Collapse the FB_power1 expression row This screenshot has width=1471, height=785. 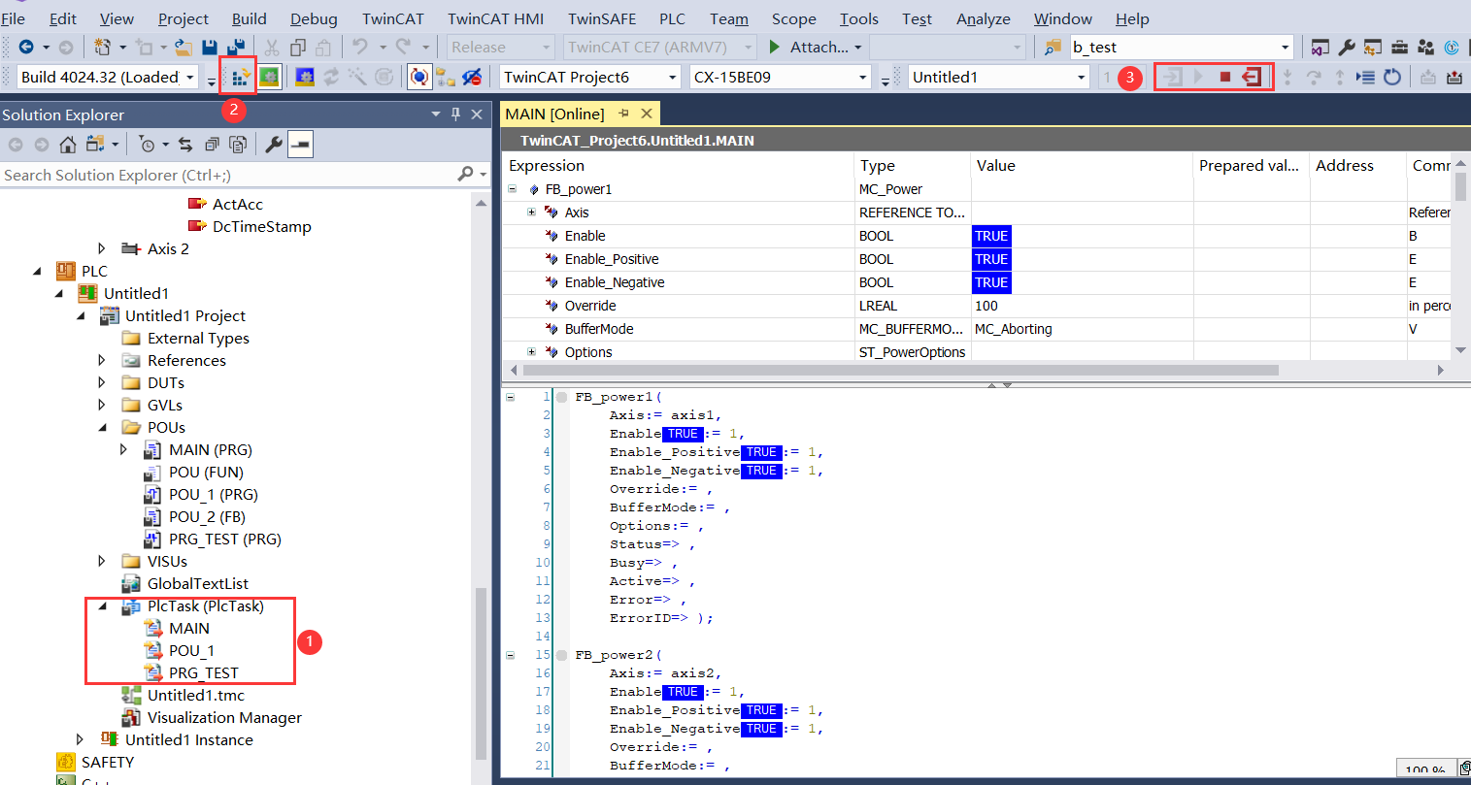512,189
